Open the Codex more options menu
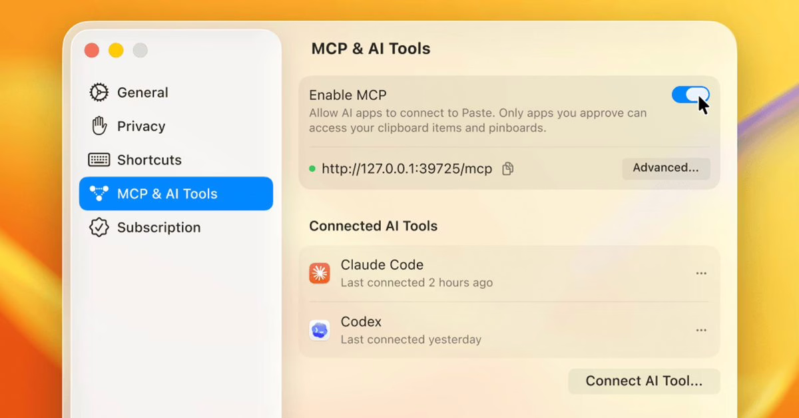 coord(701,330)
